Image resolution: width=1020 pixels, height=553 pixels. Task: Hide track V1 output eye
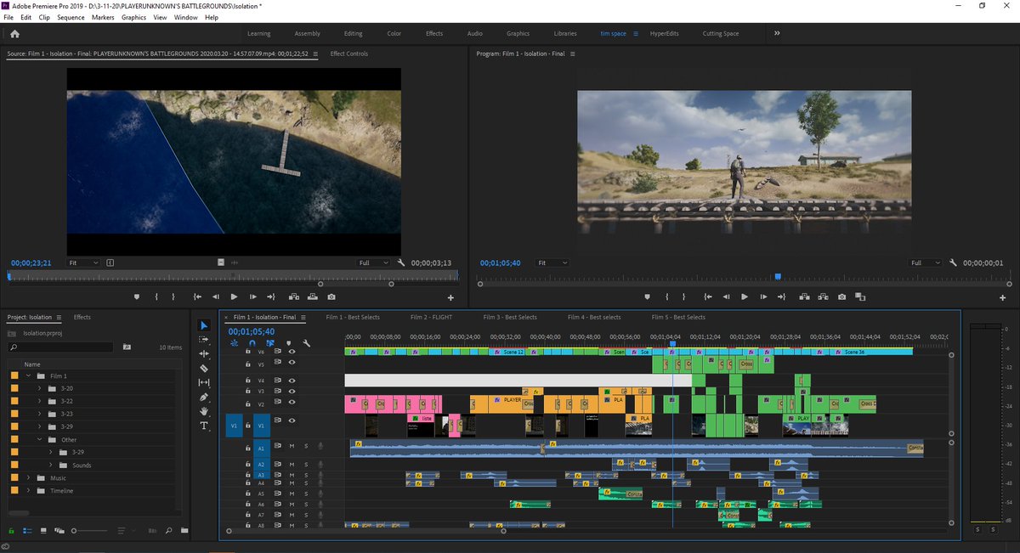(292, 420)
